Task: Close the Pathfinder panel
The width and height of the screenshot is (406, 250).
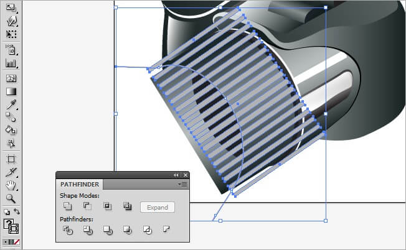Action: coord(185,175)
